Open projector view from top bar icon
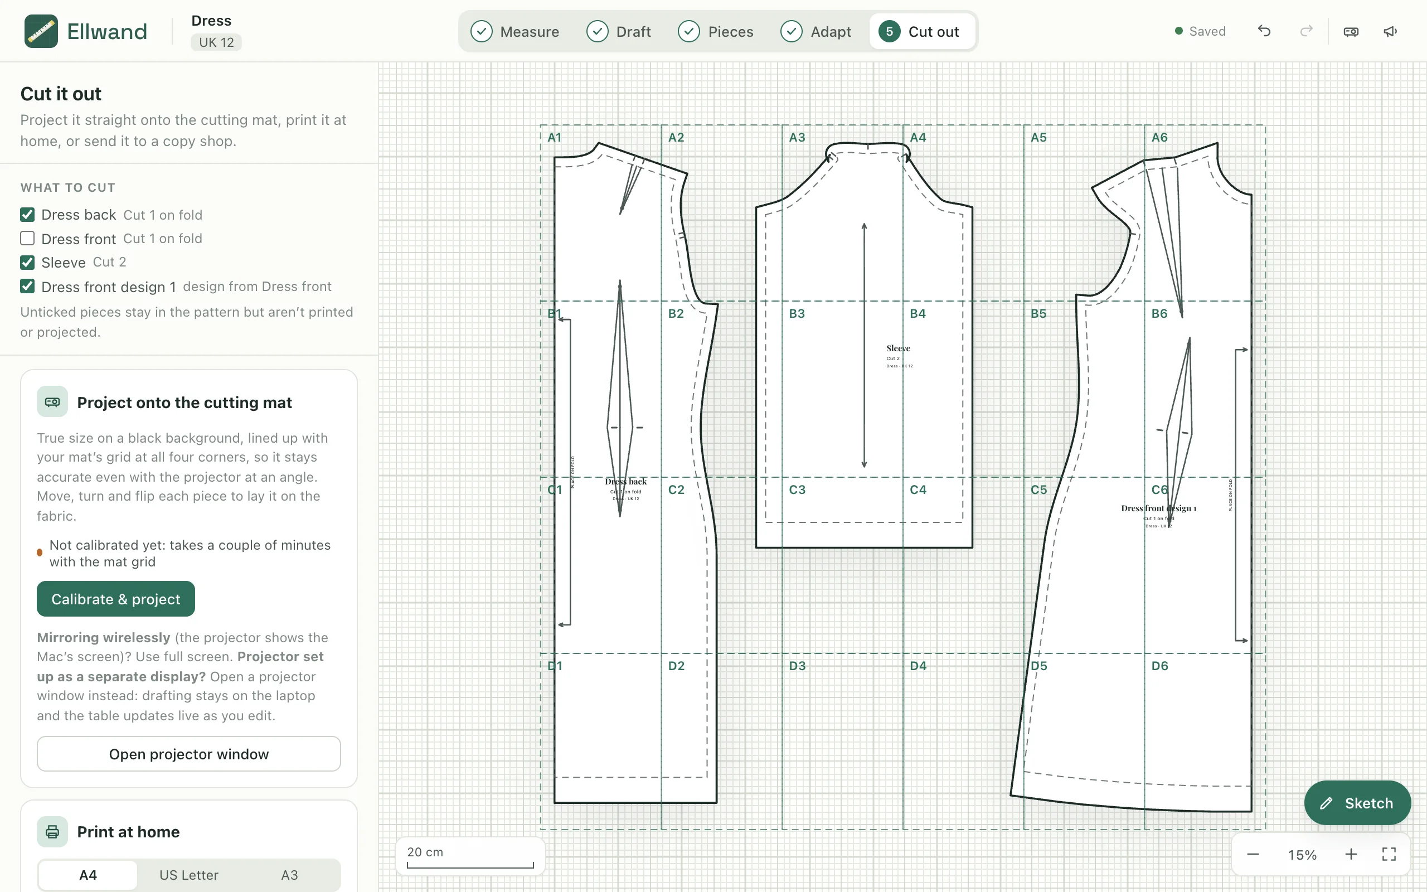This screenshot has height=892, width=1427. (x=1351, y=31)
